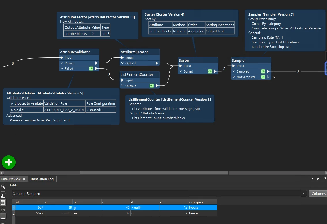Click the AttributeValidator Passed output port arrow
This screenshot has height=224, width=327.
pyautogui.click(x=96, y=63)
